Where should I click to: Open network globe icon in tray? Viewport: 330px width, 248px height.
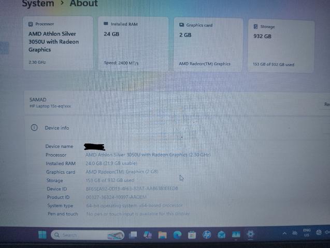coord(319,233)
